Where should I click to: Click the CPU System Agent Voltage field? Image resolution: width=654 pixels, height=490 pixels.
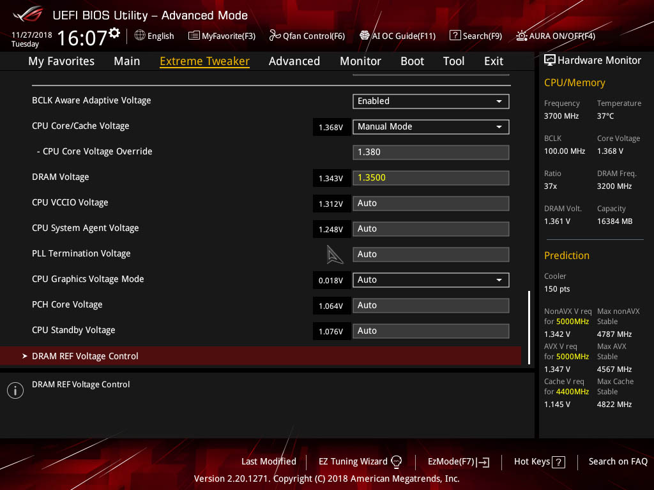[431, 229]
